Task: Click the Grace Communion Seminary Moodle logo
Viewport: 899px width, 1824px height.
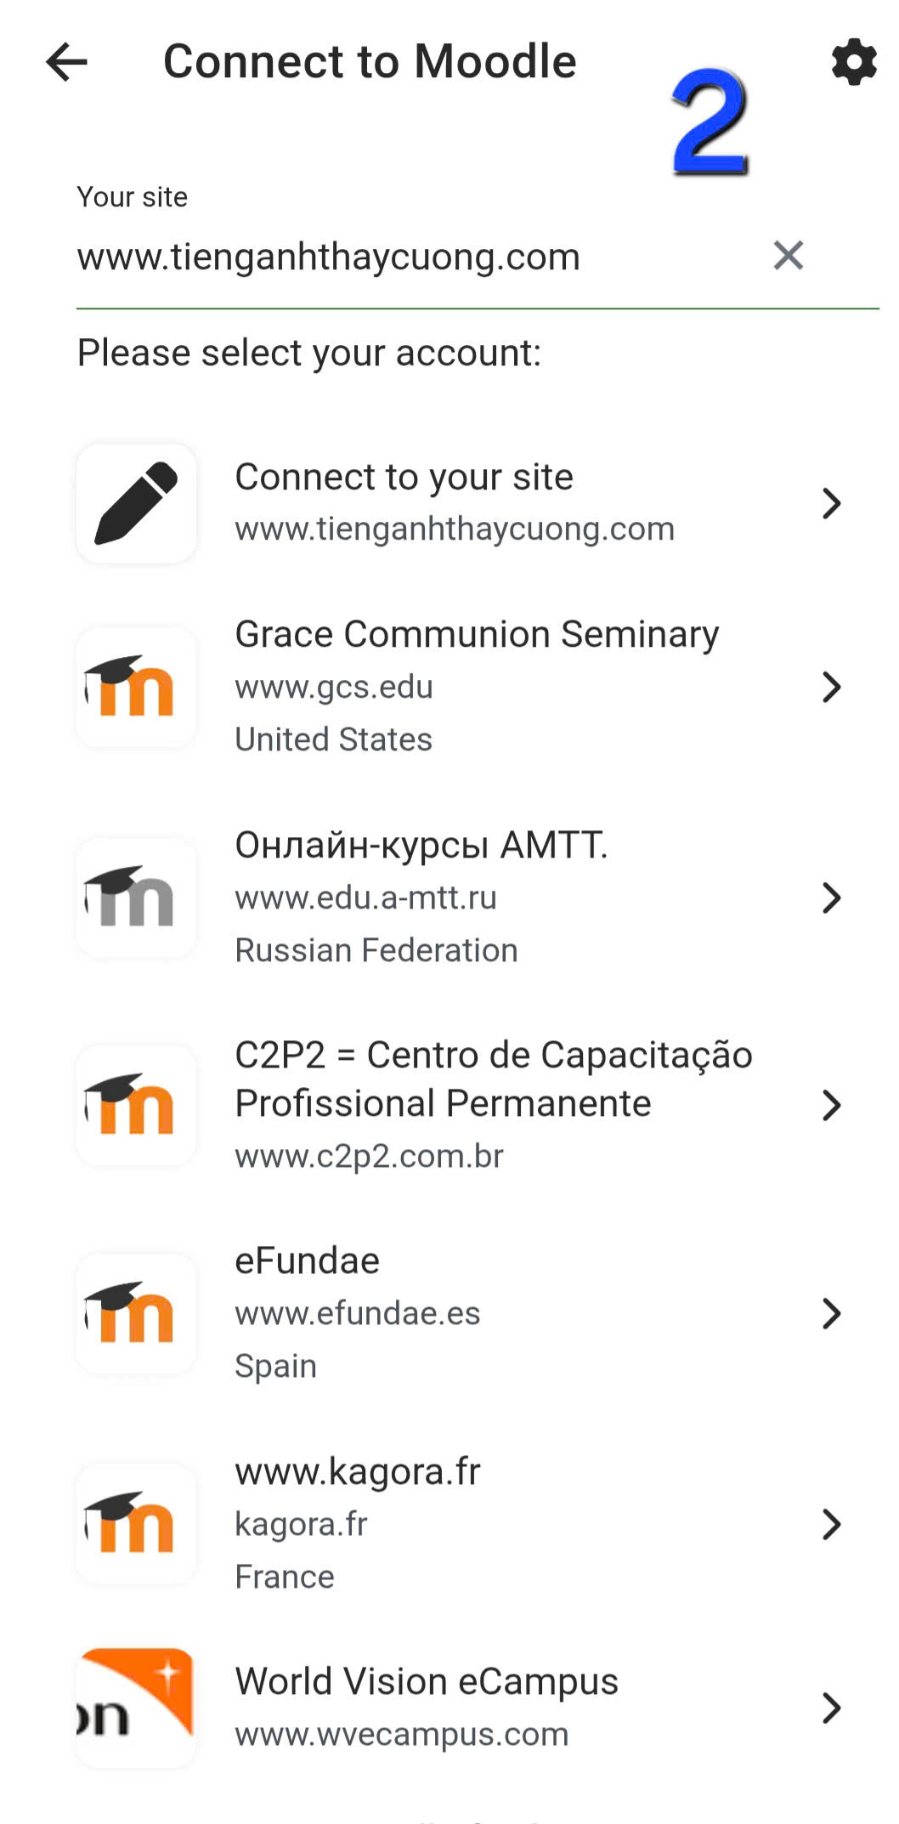Action: pyautogui.click(x=136, y=687)
